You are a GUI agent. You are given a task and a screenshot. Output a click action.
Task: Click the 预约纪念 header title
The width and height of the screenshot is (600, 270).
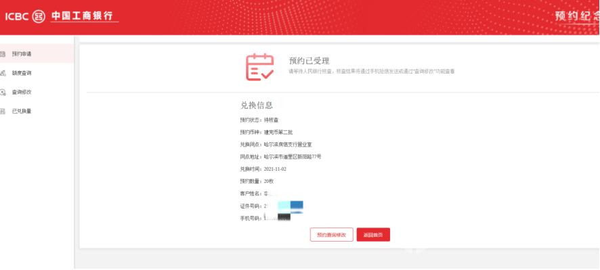click(x=578, y=16)
